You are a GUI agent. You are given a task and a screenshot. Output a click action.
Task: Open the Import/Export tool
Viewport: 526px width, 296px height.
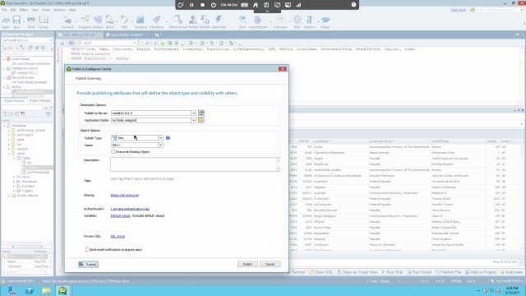(258, 22)
